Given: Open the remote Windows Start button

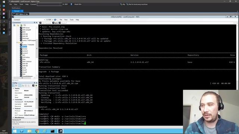Looking at the screenshot, I should (15, 131).
